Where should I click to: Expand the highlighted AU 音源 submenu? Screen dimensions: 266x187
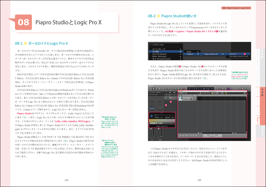(165, 52)
